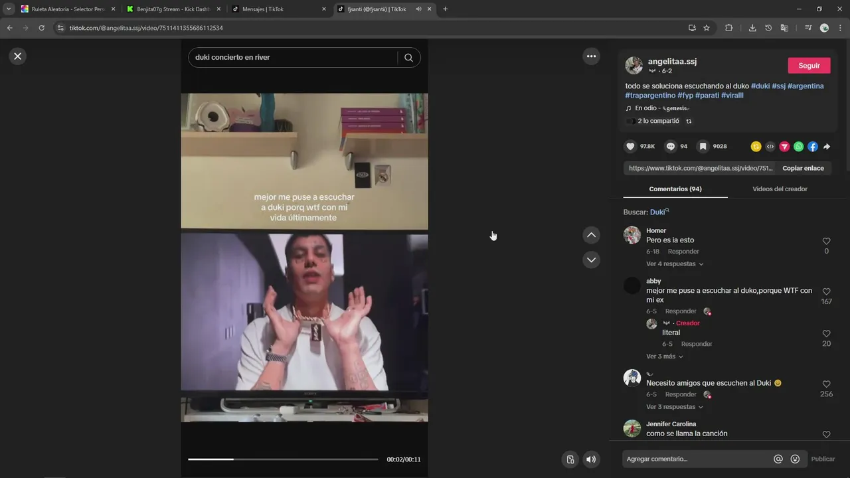Expand 'Ver 4 respuestas' under Homer
The width and height of the screenshot is (850, 478).
pos(675,264)
